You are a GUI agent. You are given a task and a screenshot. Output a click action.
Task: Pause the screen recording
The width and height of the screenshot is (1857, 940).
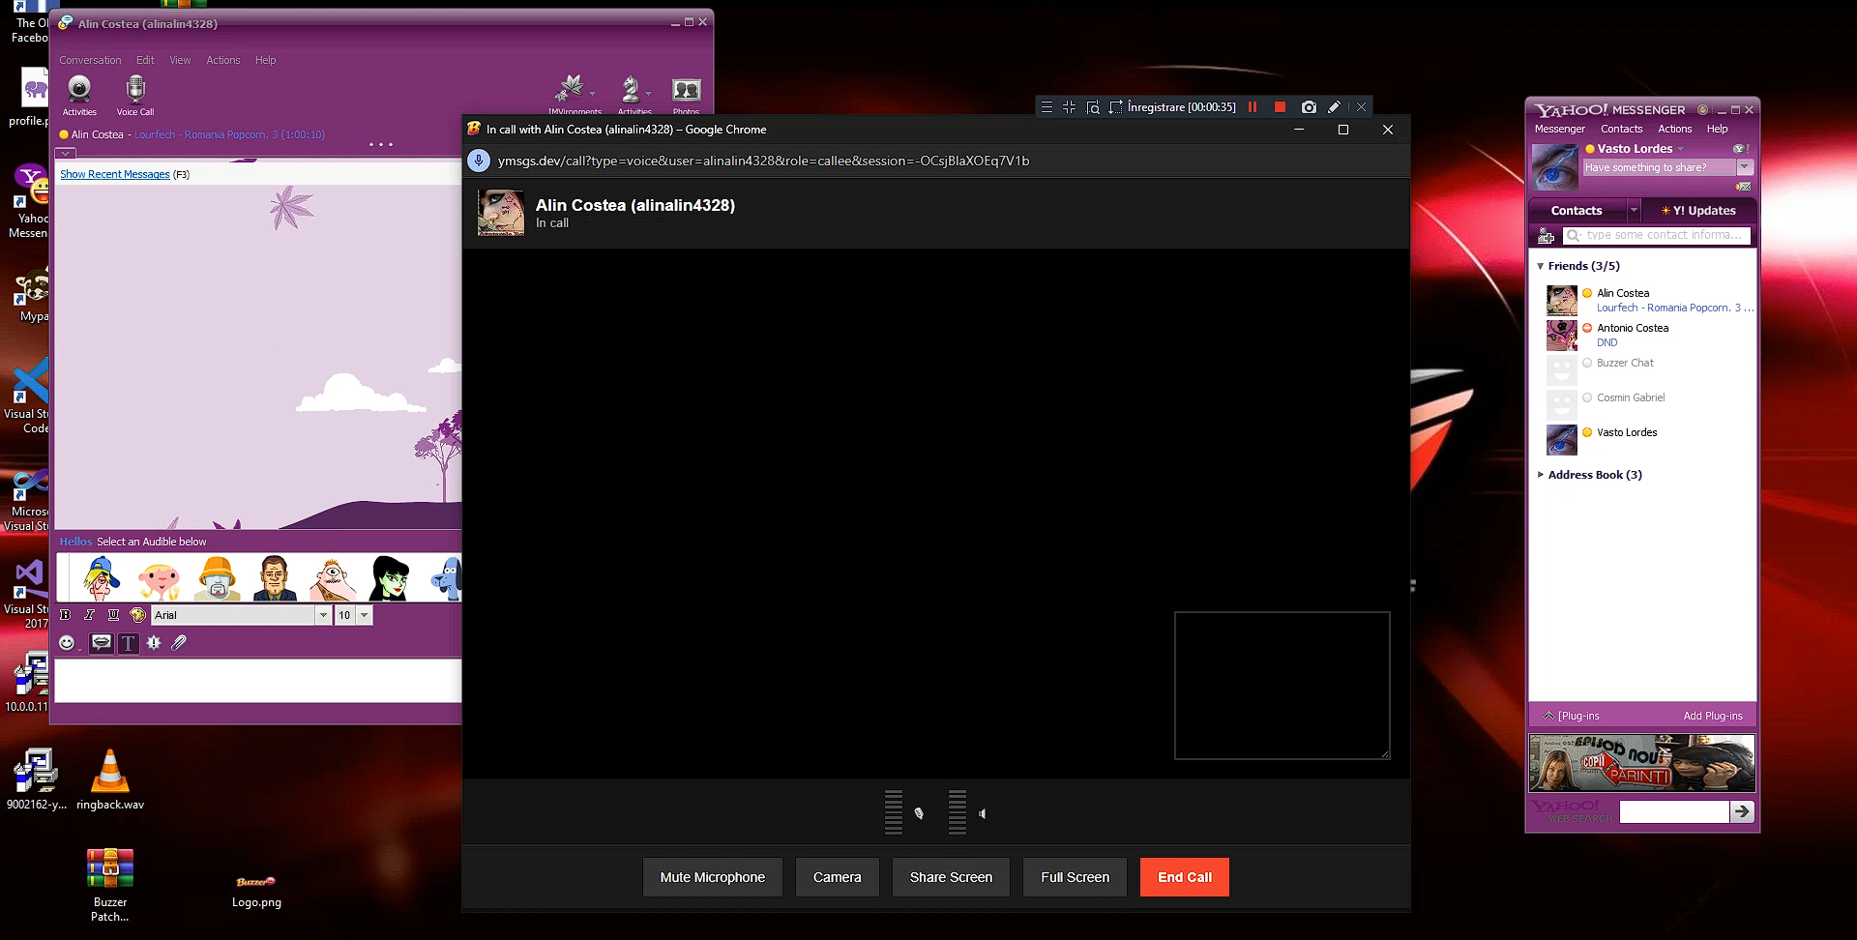pyautogui.click(x=1253, y=107)
